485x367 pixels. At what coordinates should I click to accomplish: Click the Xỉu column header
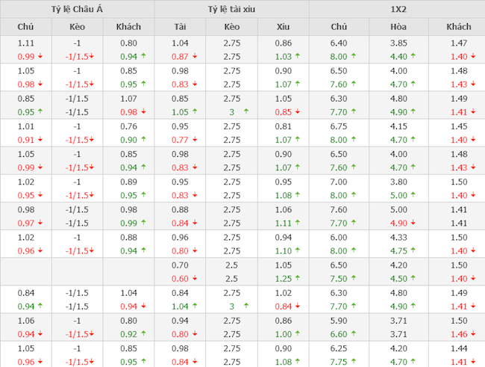pyautogui.click(x=282, y=27)
